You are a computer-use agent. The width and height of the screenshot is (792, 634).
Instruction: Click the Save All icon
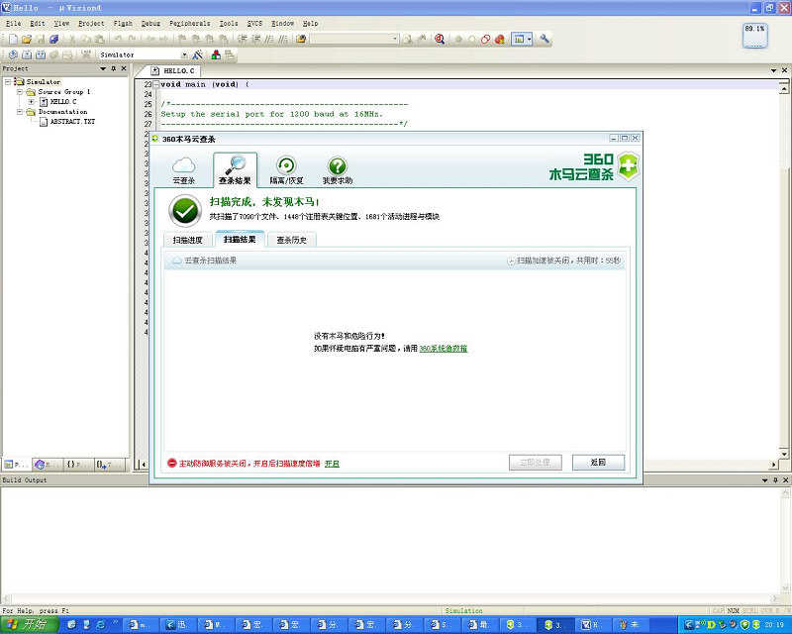tap(54, 39)
